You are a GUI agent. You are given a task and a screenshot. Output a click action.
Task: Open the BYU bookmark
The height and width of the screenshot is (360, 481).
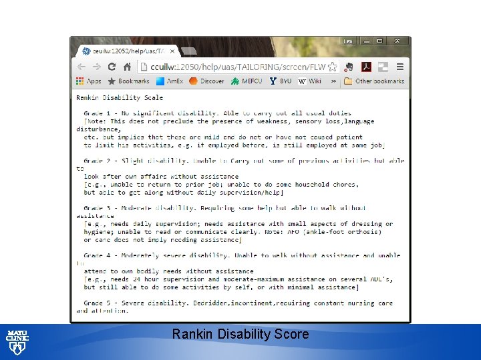click(x=281, y=81)
